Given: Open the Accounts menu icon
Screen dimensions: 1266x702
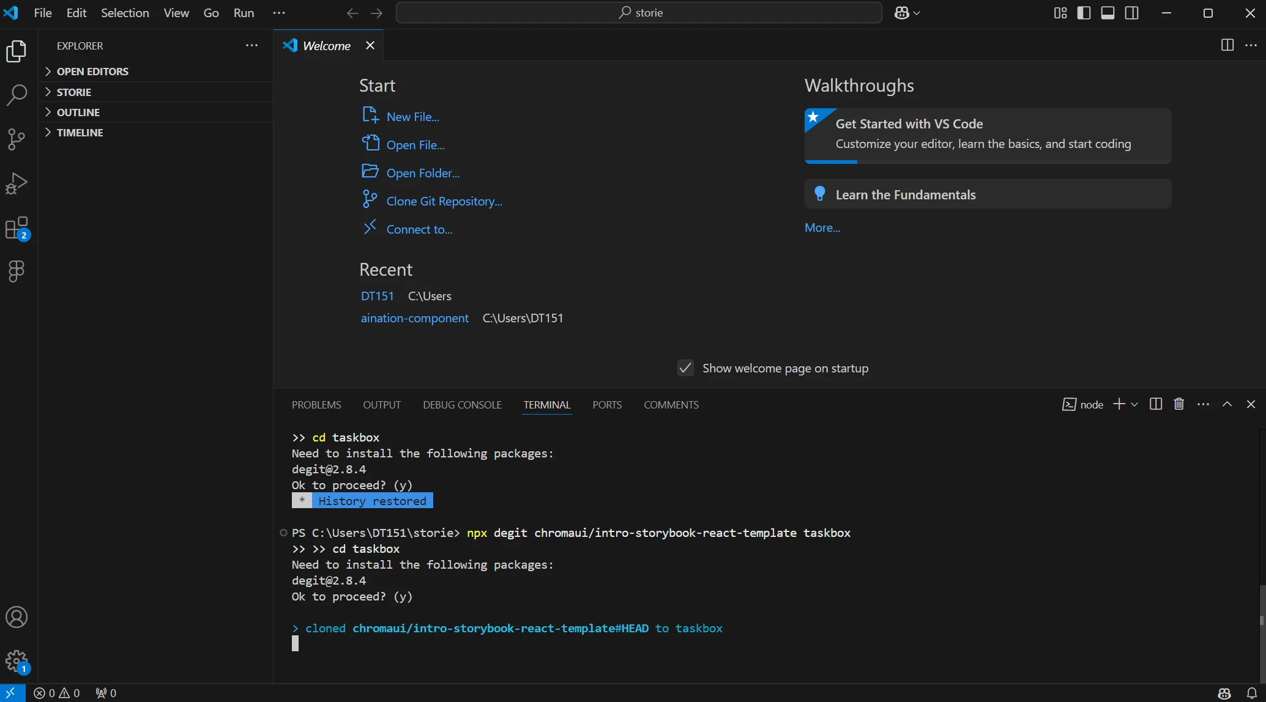Looking at the screenshot, I should [17, 618].
